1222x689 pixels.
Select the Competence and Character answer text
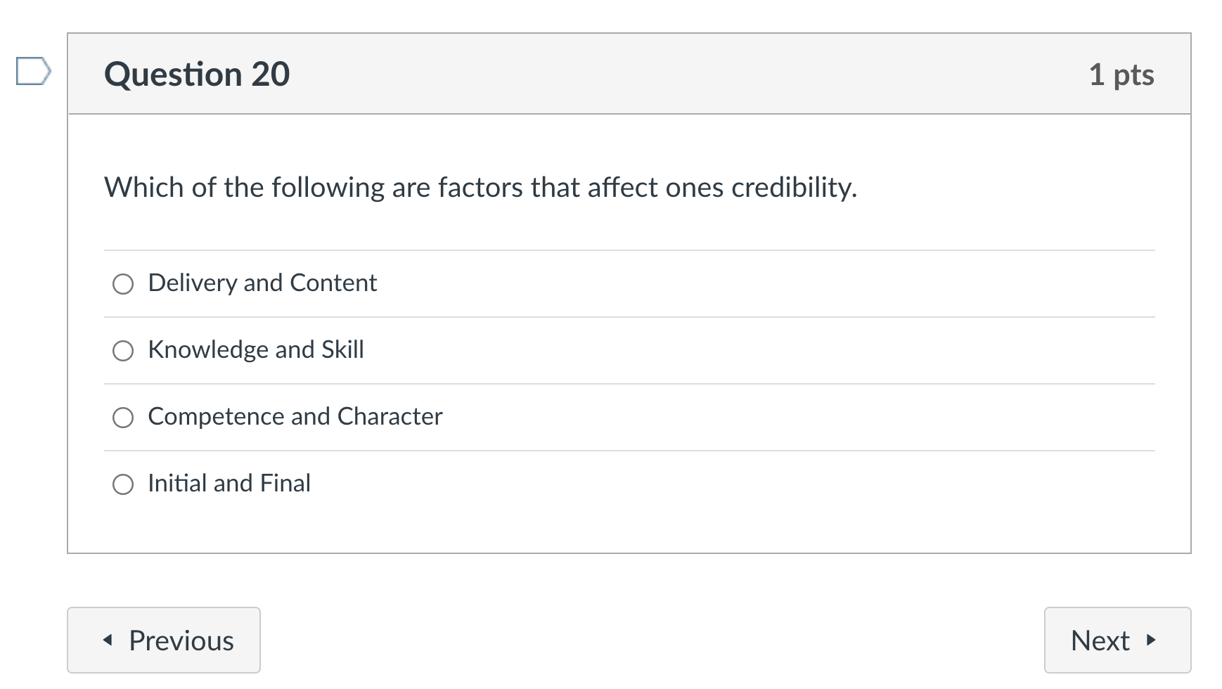tap(295, 417)
